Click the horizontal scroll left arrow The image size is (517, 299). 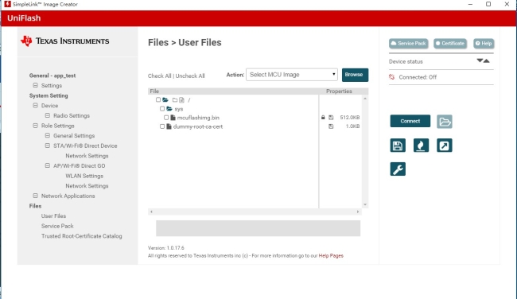151,212
